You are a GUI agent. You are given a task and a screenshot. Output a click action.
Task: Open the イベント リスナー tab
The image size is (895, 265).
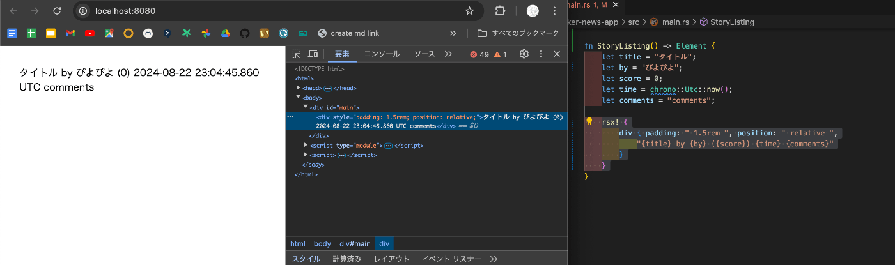451,259
